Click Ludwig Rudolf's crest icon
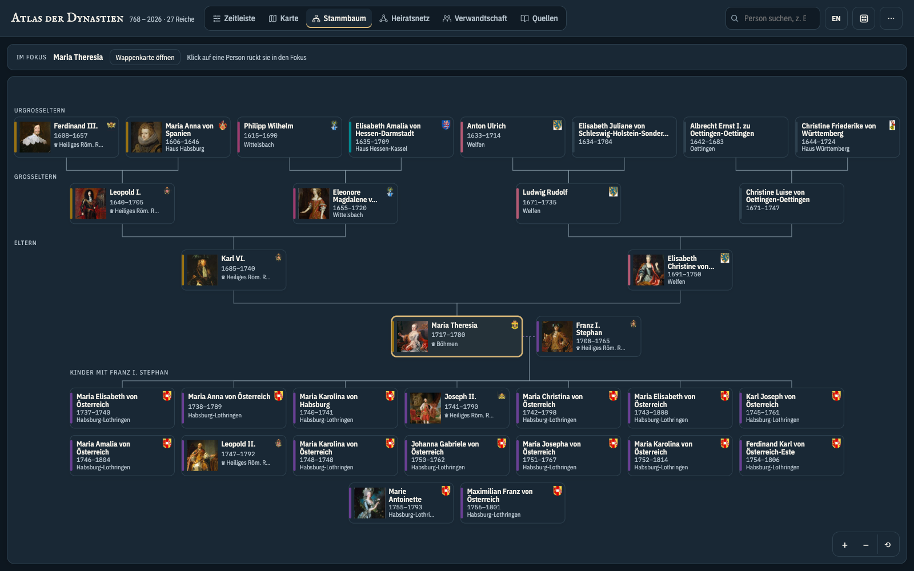The height and width of the screenshot is (571, 914). click(x=613, y=191)
